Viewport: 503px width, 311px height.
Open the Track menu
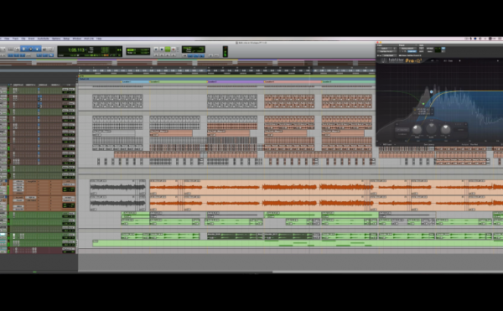(15, 39)
